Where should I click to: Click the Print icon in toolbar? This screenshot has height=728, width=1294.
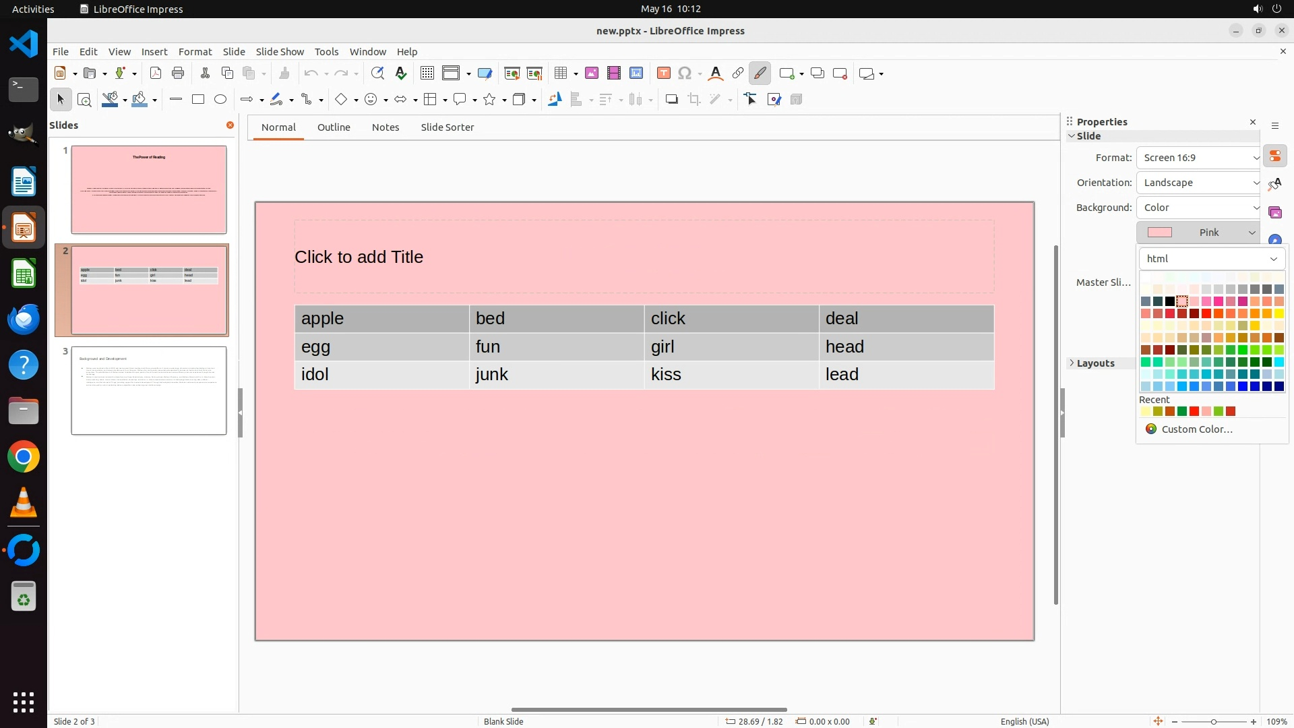[x=178, y=73]
